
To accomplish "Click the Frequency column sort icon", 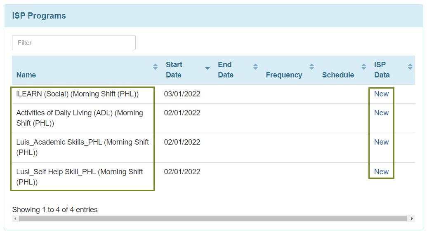I will (311, 67).
